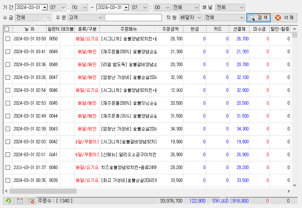Viewport: 302px width, 208px height.
Task: Sort by the 주문금액 column header
Action: (170, 29)
